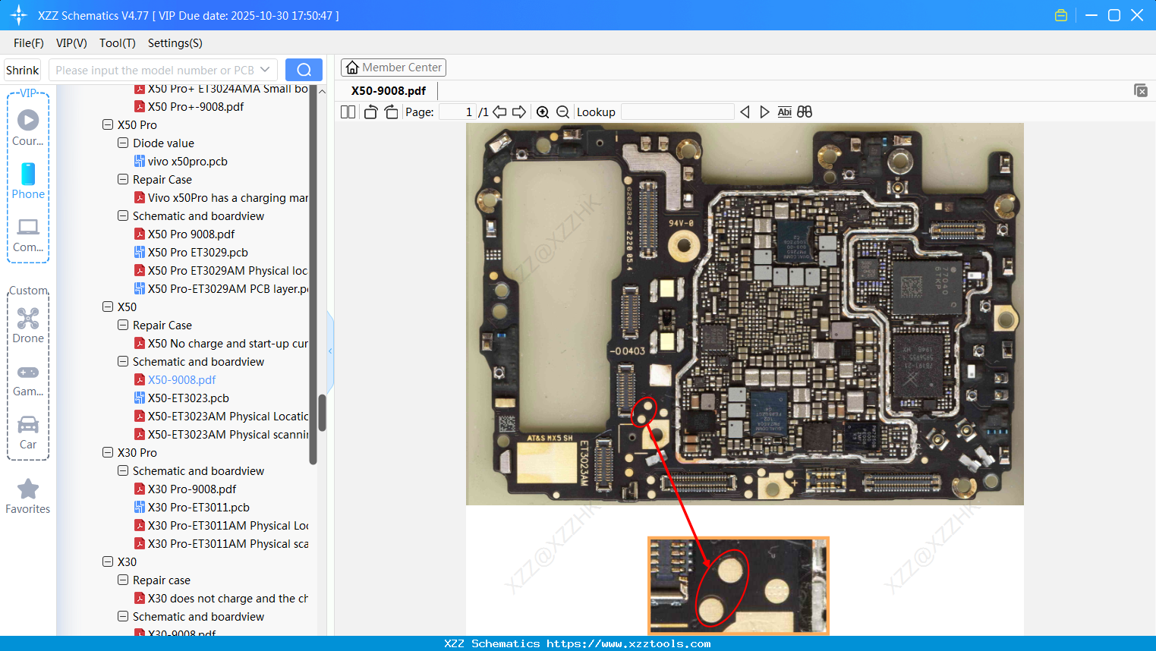Open 'Vivo x50Pro has a charging' repair case
This screenshot has width=1156, height=651.
228,197
